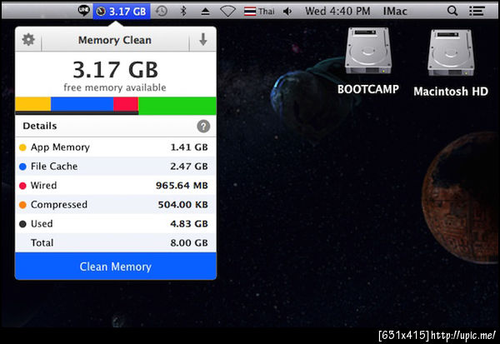Click the 504.00 KB value
Viewport: 500px width, 344px height.
pos(182,205)
